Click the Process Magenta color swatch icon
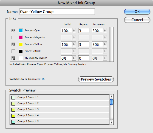The height and width of the screenshot is (133, 153). click(x=21, y=37)
